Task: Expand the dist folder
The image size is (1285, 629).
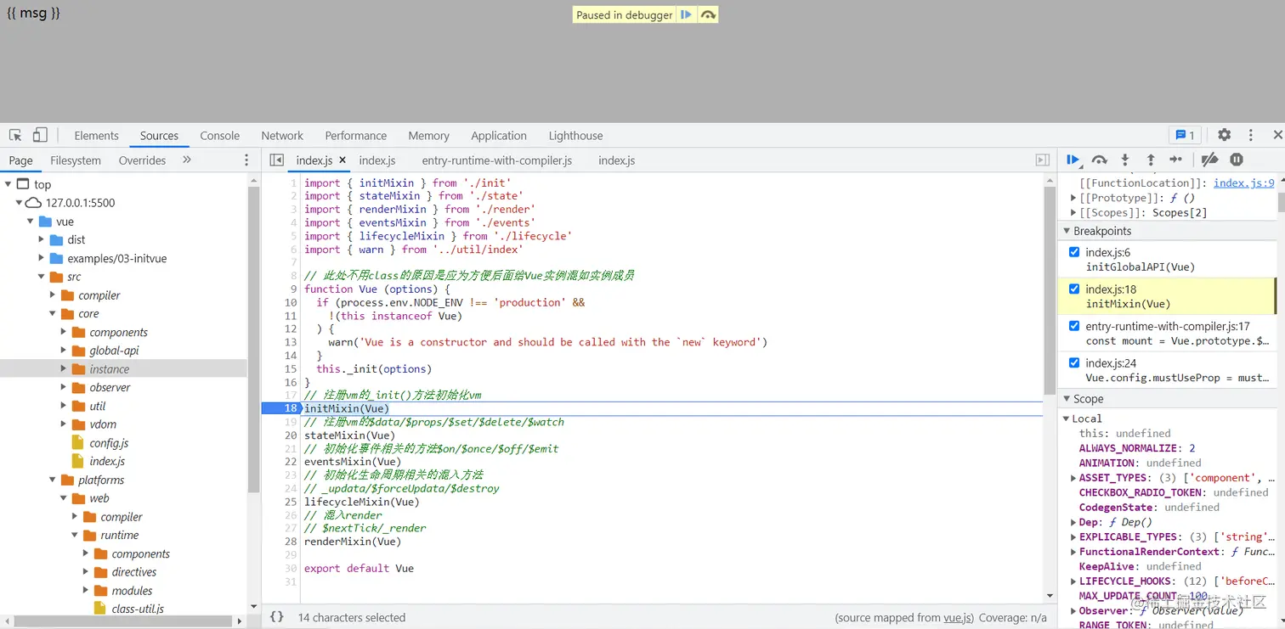Action: (x=42, y=240)
